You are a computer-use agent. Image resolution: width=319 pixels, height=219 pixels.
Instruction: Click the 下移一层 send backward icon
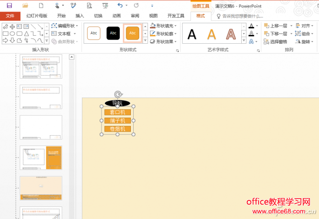coord(266,34)
